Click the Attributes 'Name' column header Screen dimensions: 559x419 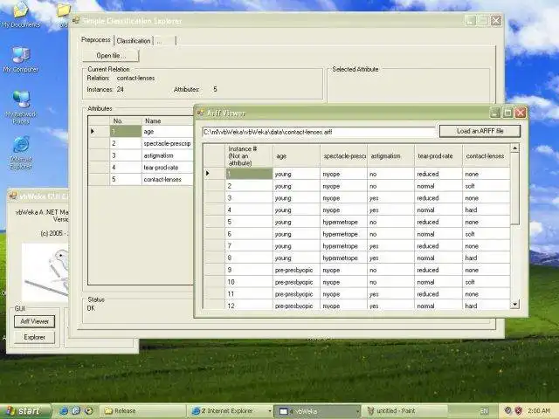[x=168, y=120]
